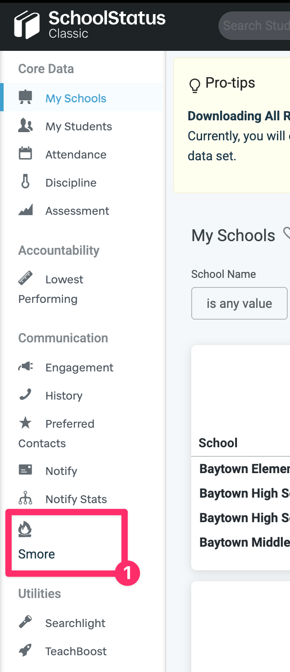
Task: Click the Attendance calendar icon
Action: (x=25, y=153)
